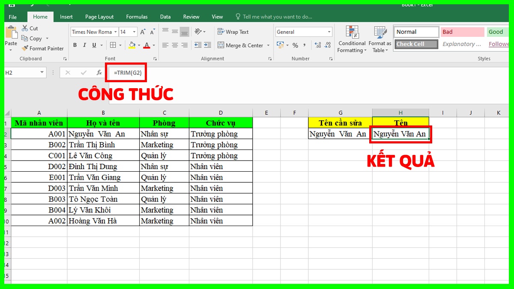Switch to the Formulas tab
Image resolution: width=514 pixels, height=289 pixels.
pyautogui.click(x=137, y=17)
